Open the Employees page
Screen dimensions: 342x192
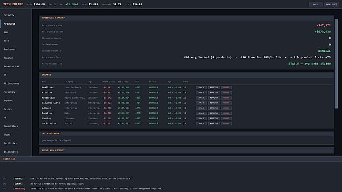click(9, 49)
